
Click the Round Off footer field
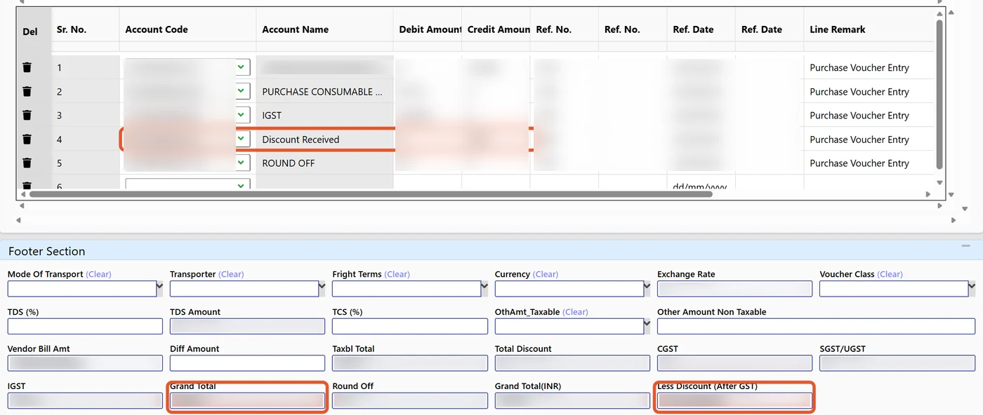pyautogui.click(x=410, y=401)
